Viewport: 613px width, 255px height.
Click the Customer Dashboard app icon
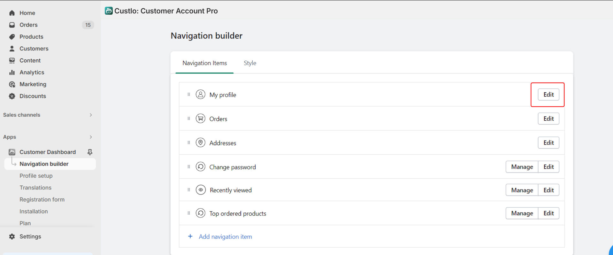pyautogui.click(x=12, y=152)
